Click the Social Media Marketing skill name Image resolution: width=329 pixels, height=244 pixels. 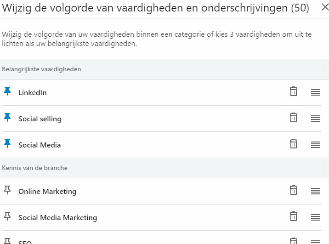tap(57, 218)
